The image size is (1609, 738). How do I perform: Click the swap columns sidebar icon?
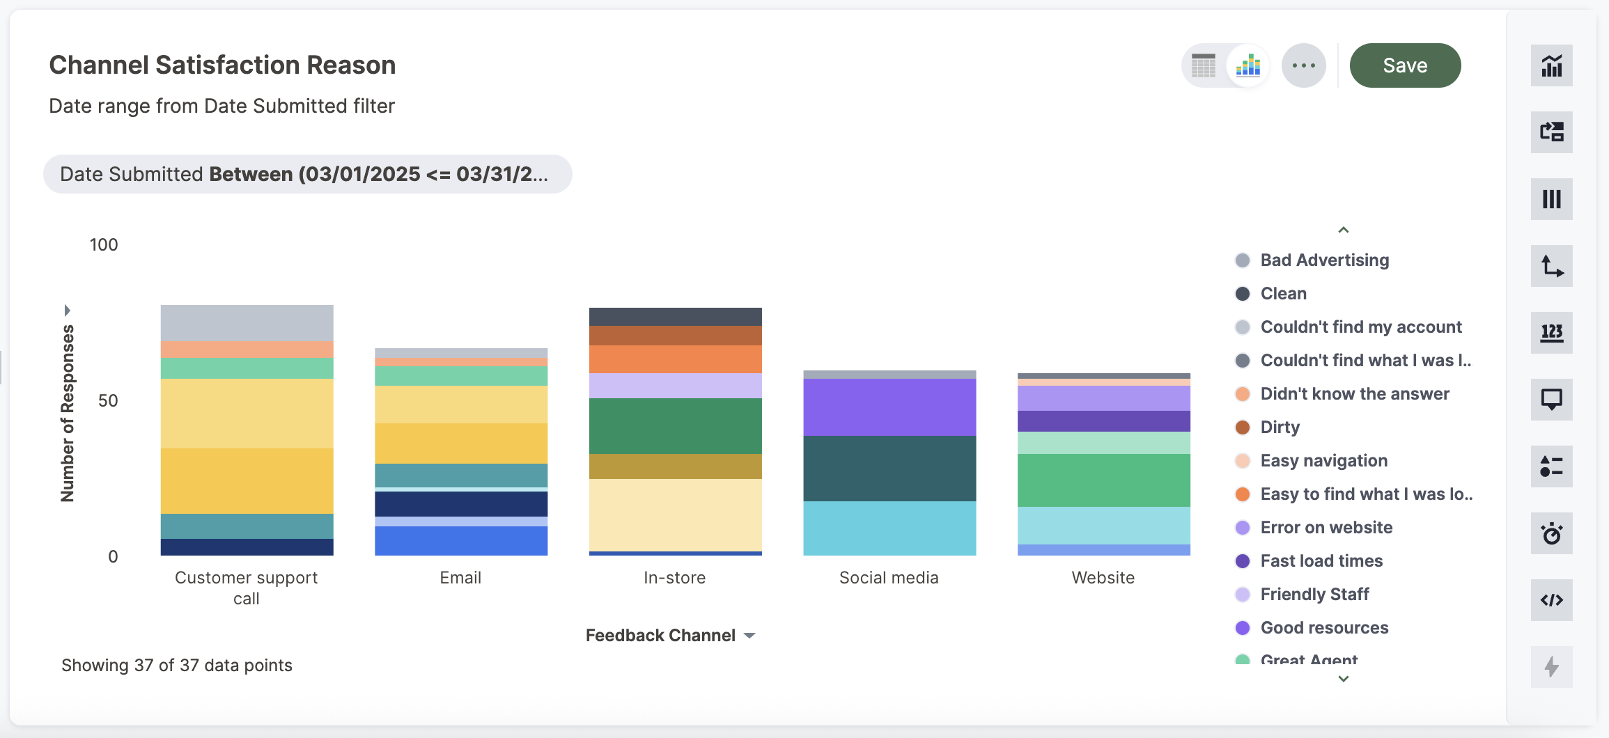tap(1551, 132)
